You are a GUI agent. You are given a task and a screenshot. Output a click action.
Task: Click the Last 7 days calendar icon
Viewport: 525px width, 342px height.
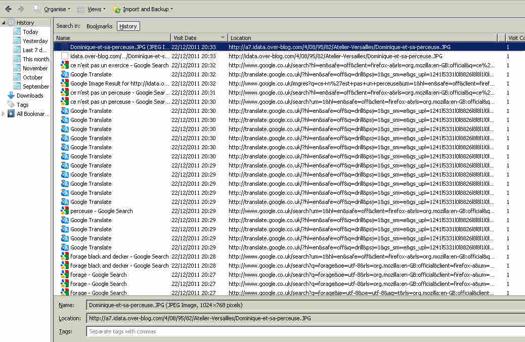[x=17, y=50]
